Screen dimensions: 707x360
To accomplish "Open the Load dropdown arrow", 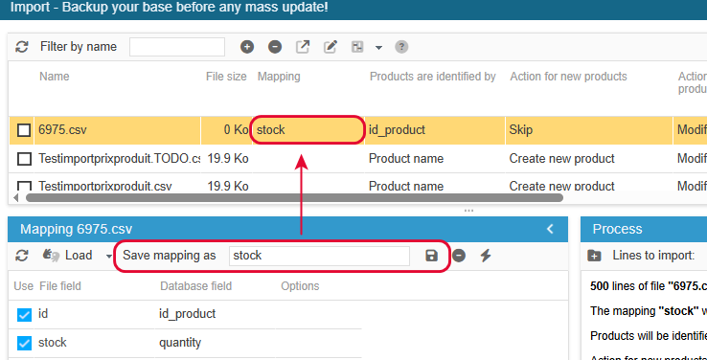I will click(108, 256).
